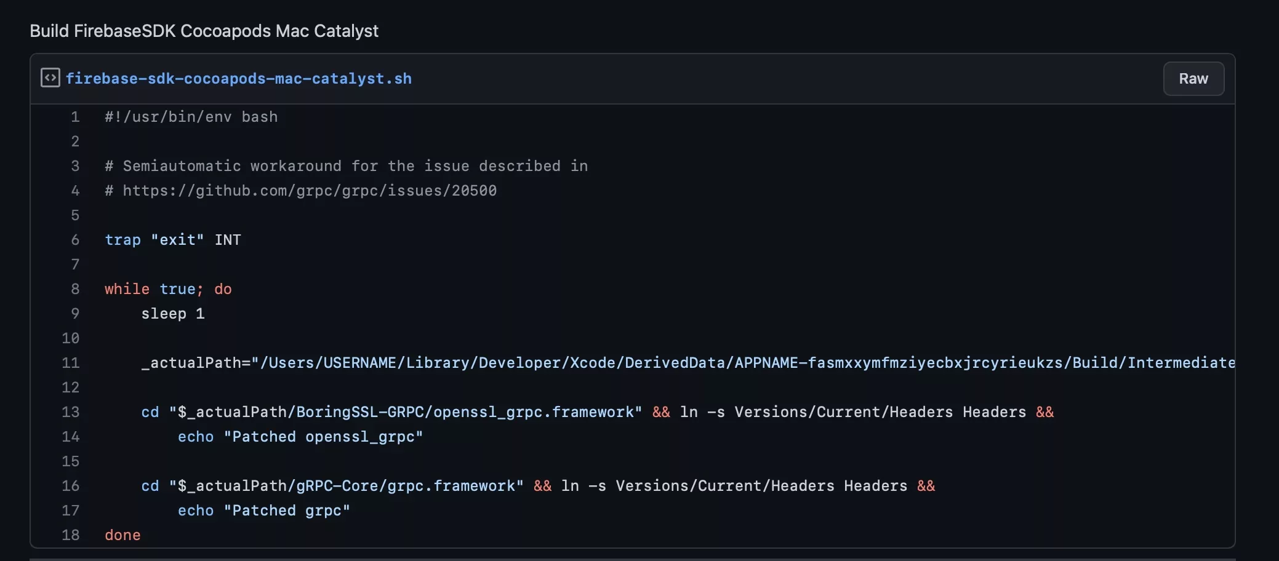This screenshot has width=1279, height=561.
Task: Select line number 17
Action: click(x=71, y=511)
